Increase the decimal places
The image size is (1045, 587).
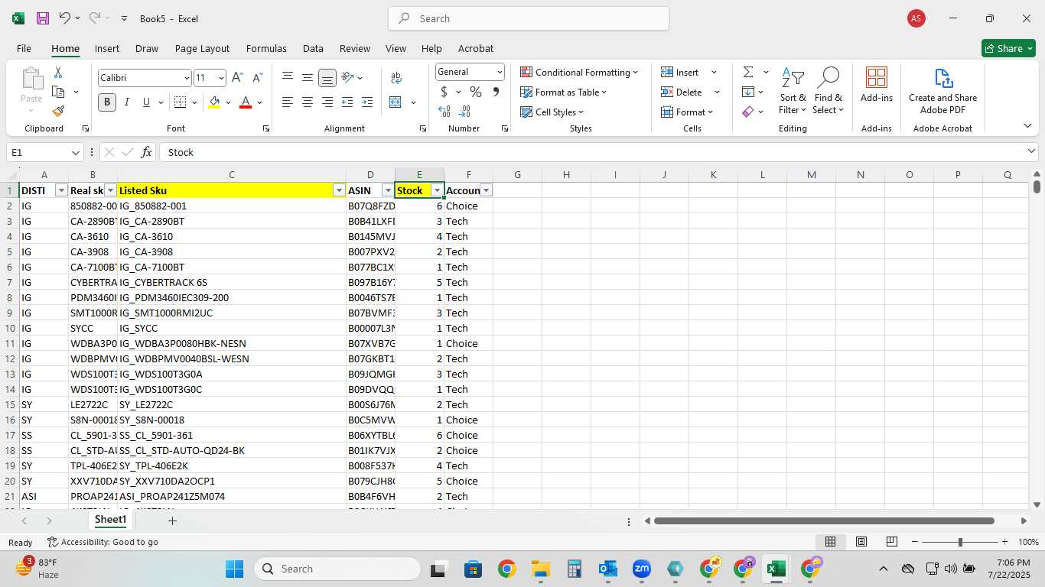tap(444, 112)
